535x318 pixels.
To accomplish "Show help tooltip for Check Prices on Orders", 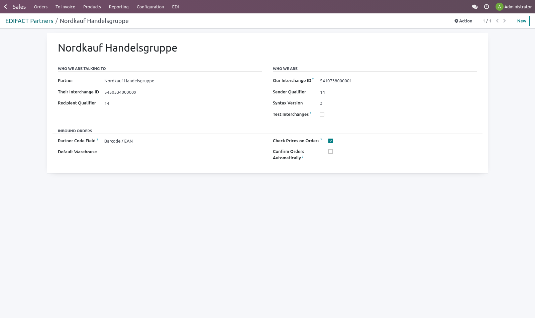I will 321,140.
